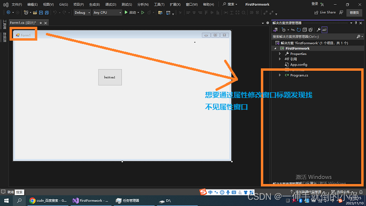The image size is (366, 206).
Task: Click the navigate backward toolbar icon
Action: tap(9, 12)
